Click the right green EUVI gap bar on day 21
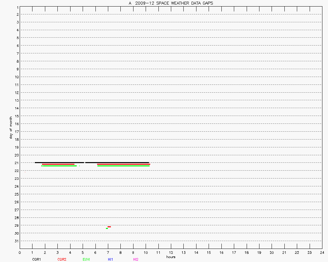 [123, 166]
